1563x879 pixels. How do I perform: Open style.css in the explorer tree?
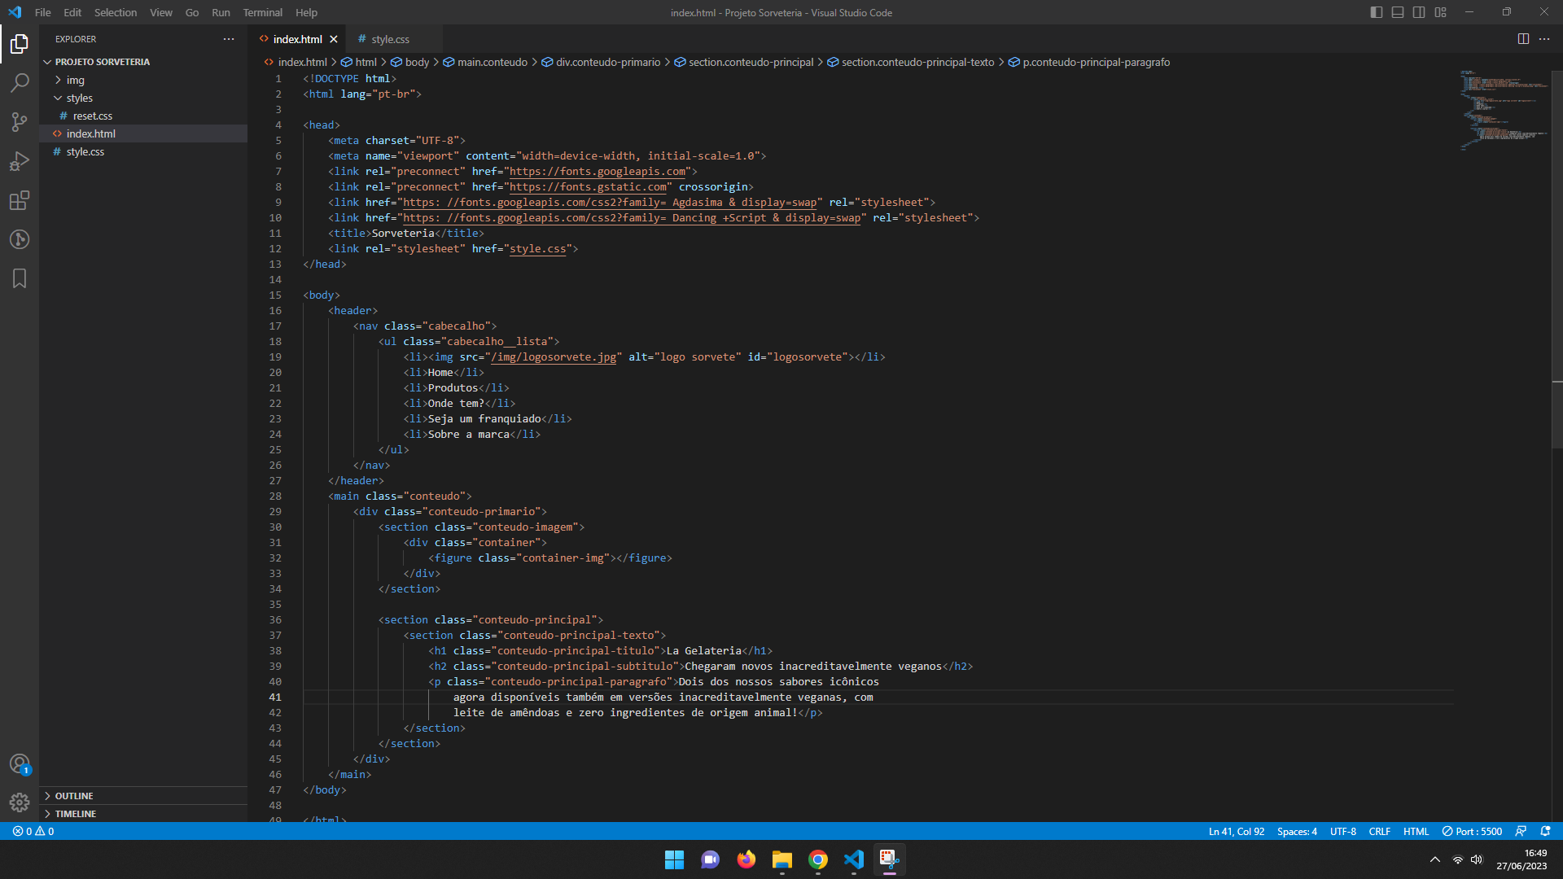pos(143,151)
